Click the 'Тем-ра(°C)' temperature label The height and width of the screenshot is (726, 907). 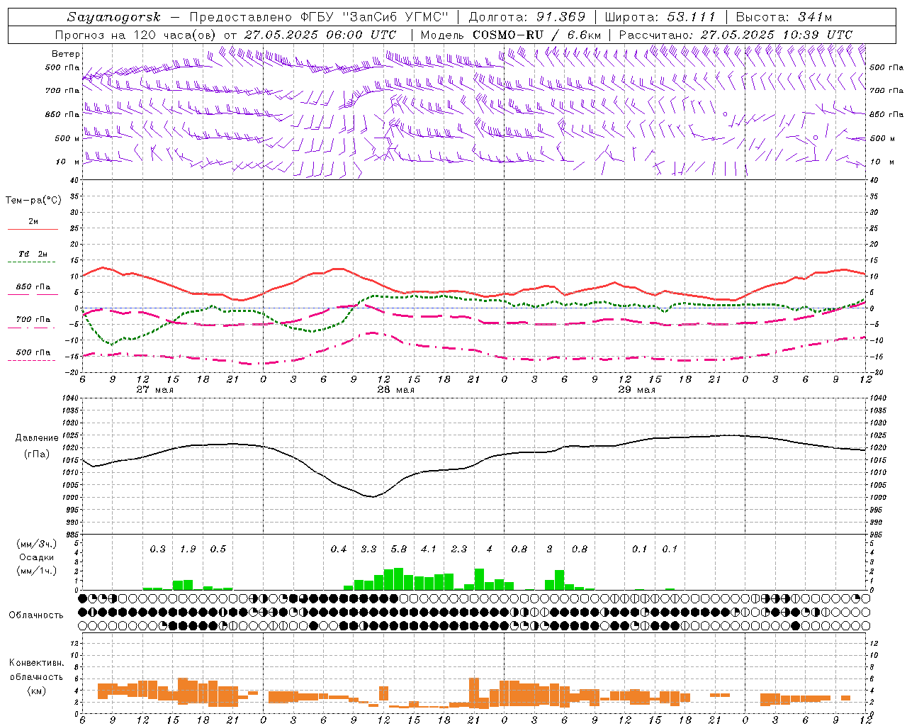click(33, 201)
